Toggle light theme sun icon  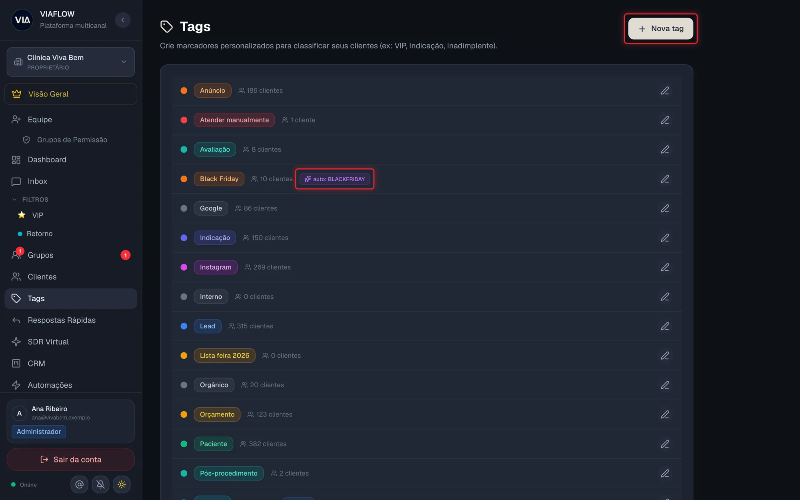pos(122,484)
